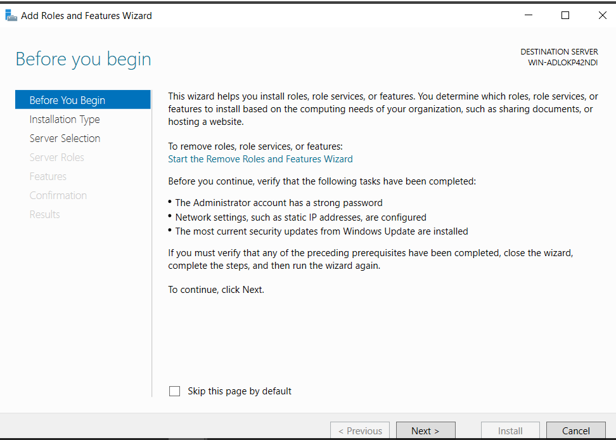The image size is (616, 440).
Task: Click the 'Before you begin' page heading
Action: point(84,59)
